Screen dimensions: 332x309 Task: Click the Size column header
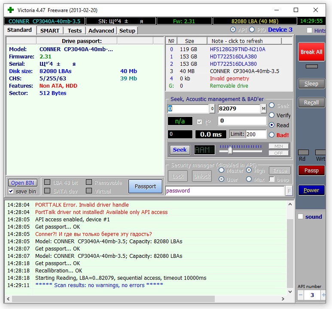[x=192, y=41]
